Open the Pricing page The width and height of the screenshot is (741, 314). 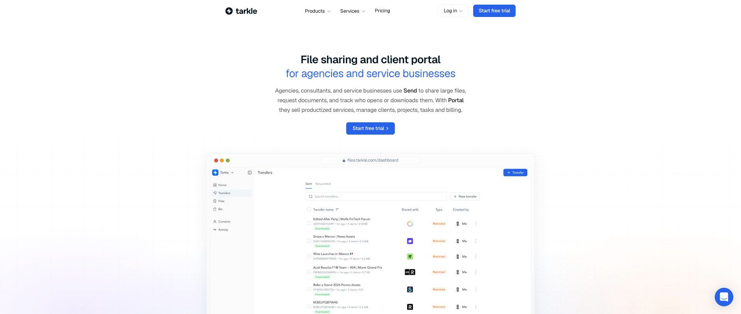[x=382, y=11]
